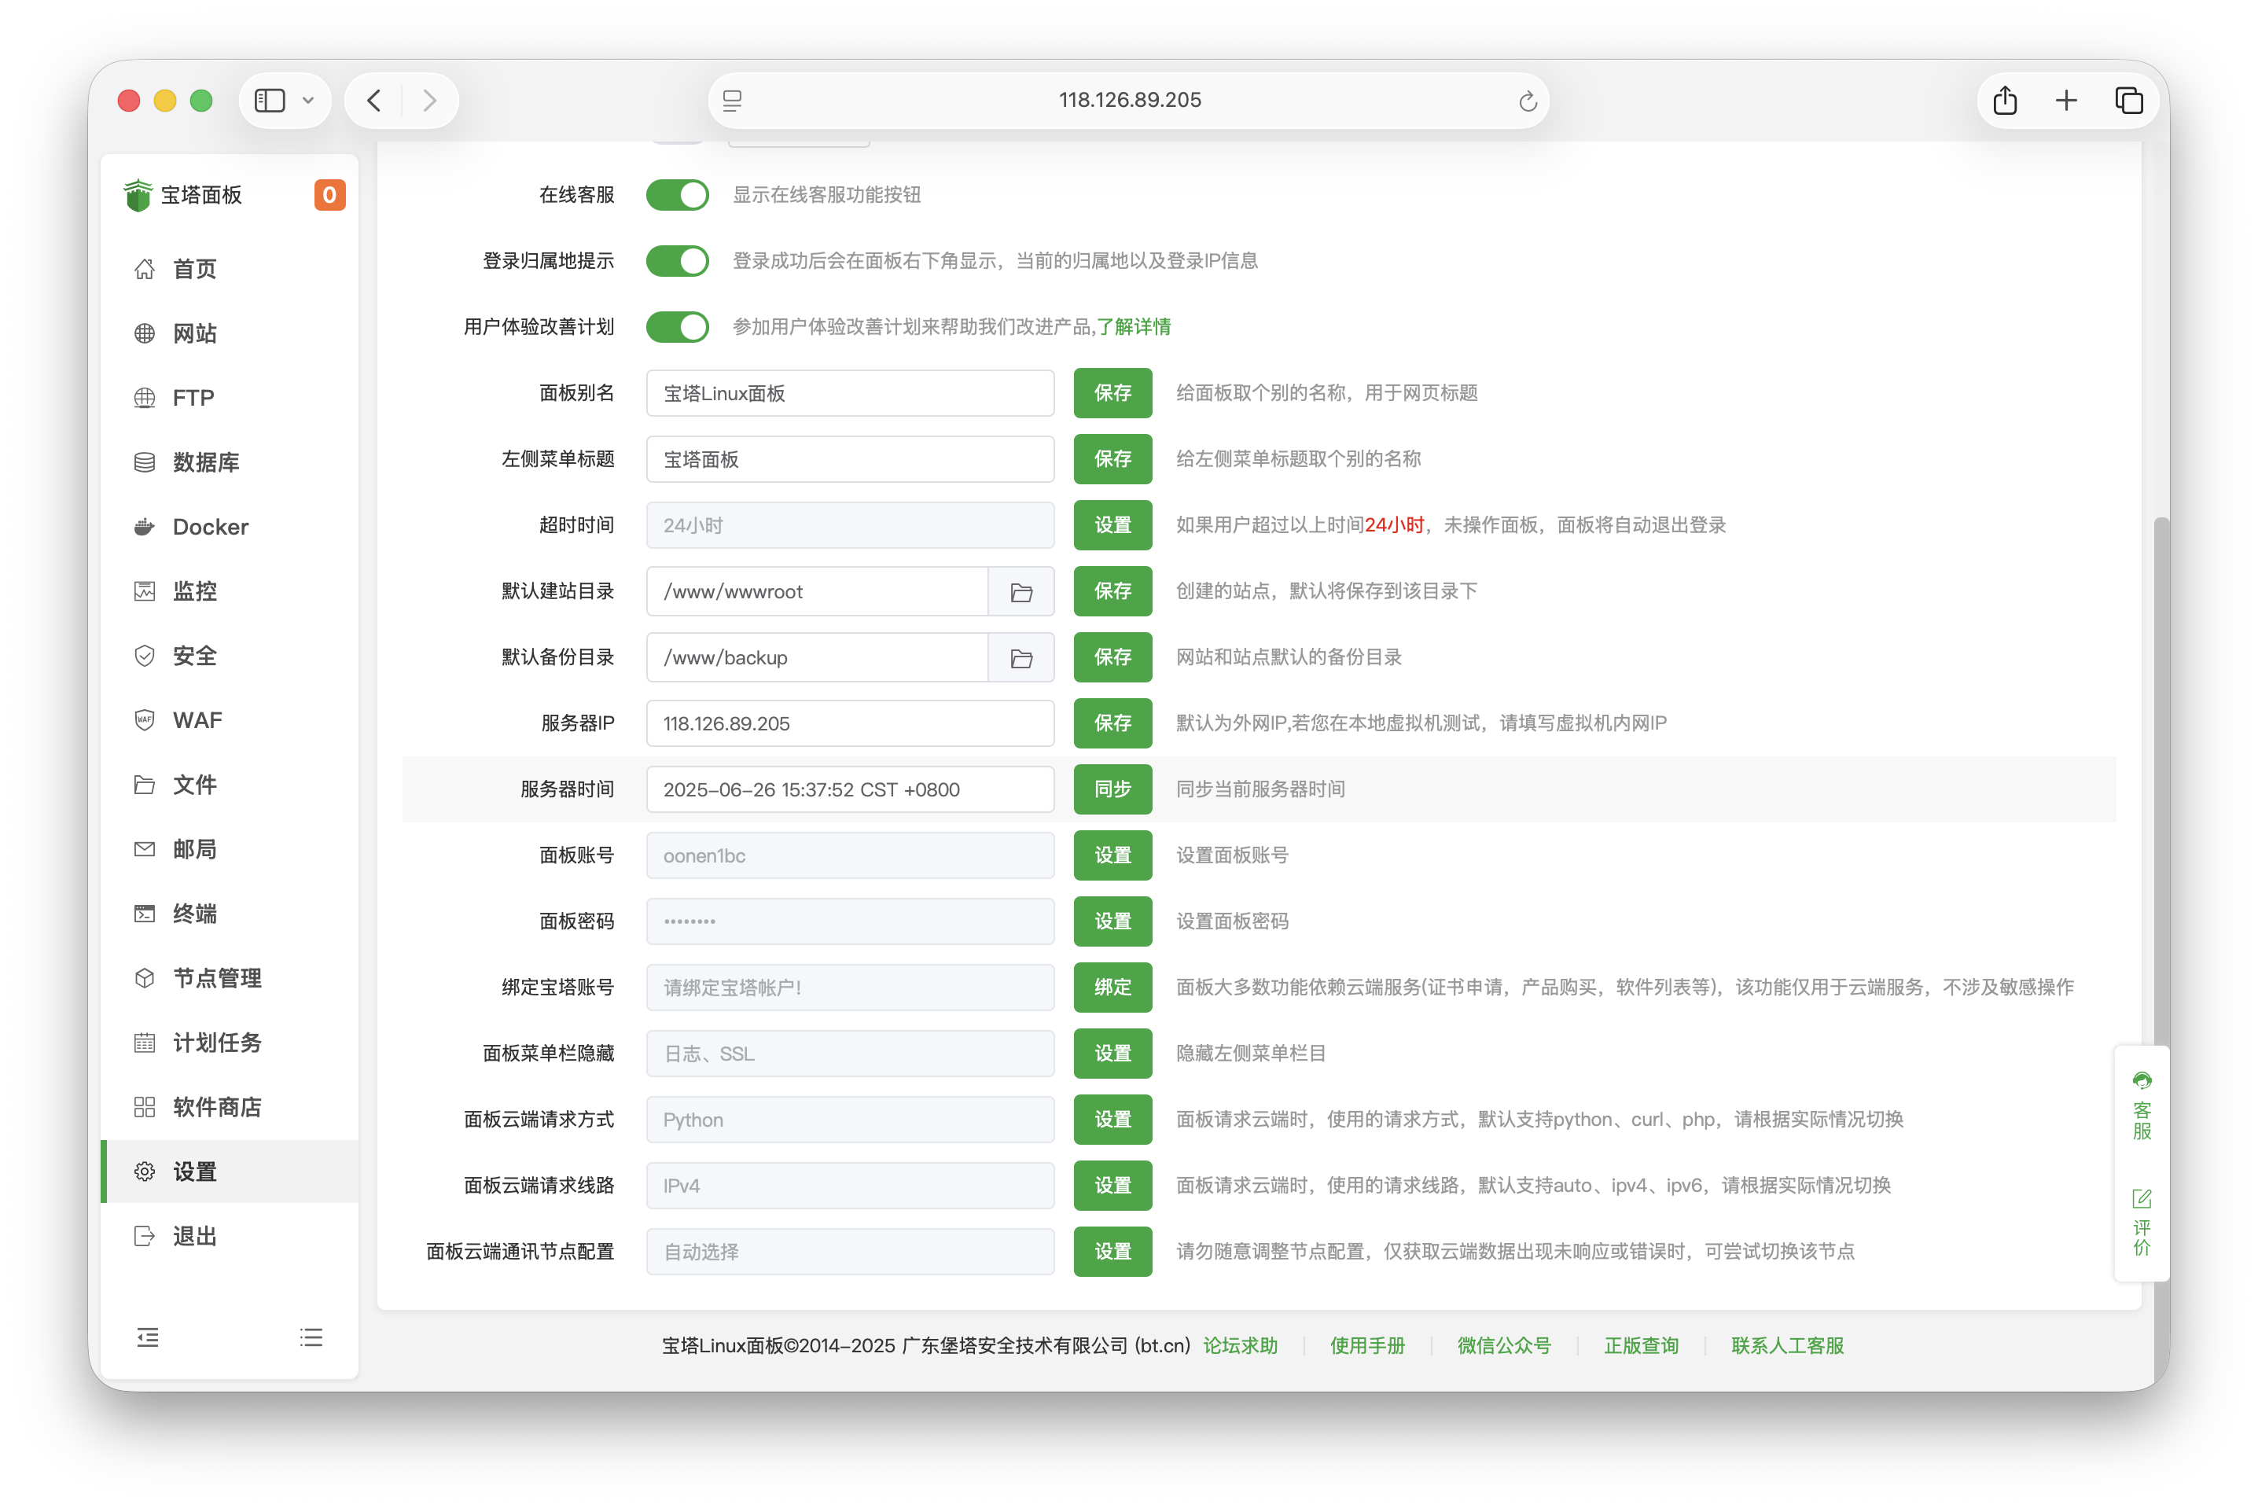This screenshot has height=1508, width=2258.
Task: Open the 监控 monitoring panel icon
Action: [x=144, y=590]
